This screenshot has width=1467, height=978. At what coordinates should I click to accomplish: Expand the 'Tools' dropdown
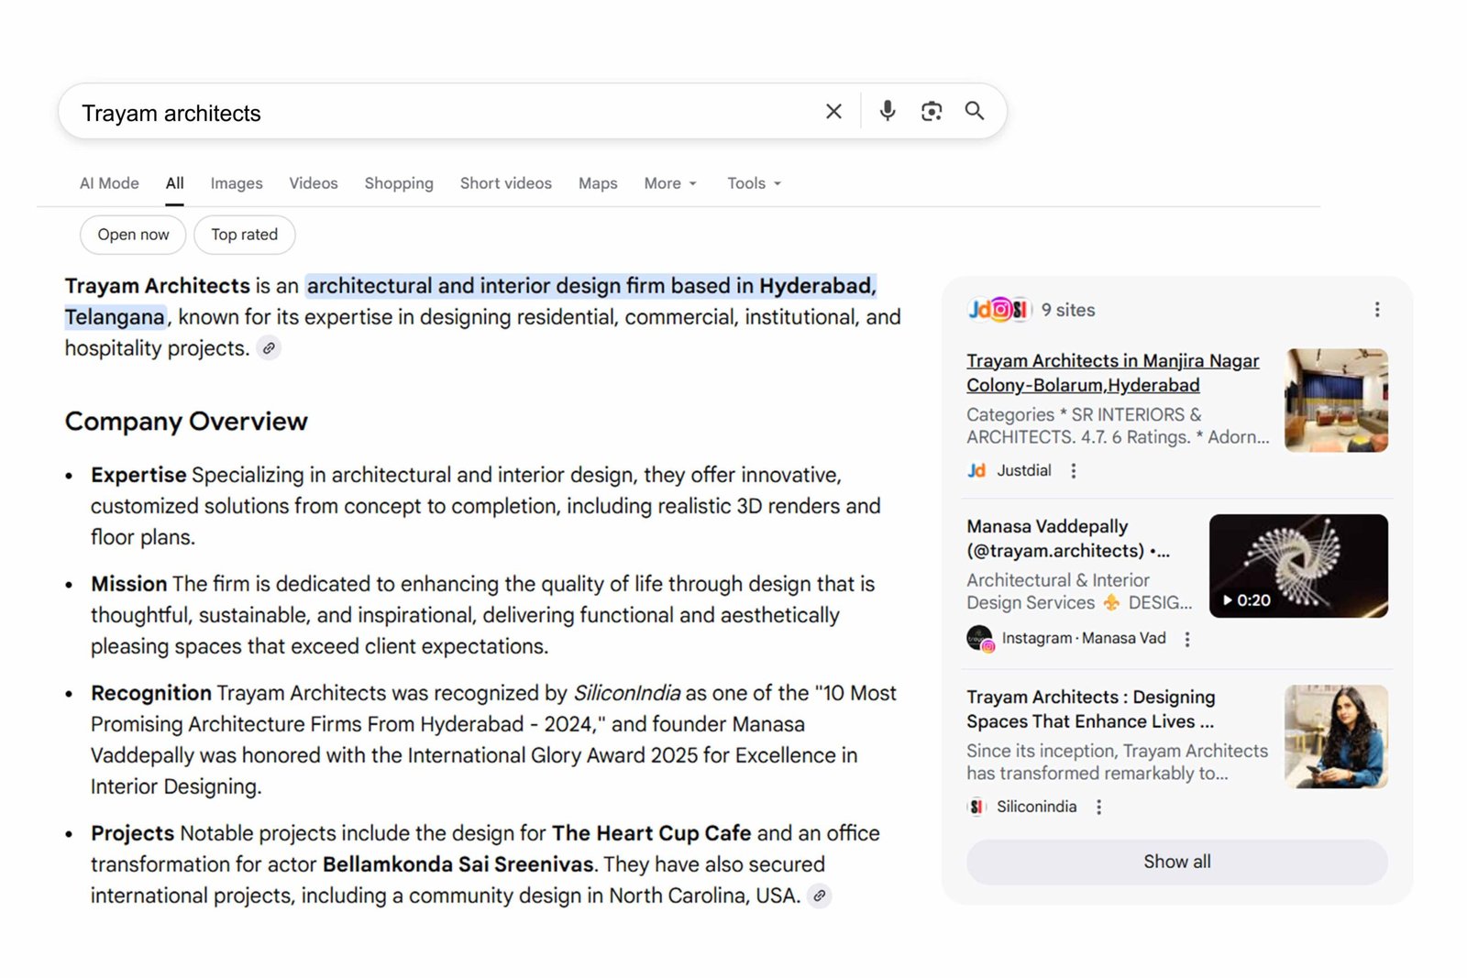[x=753, y=183]
